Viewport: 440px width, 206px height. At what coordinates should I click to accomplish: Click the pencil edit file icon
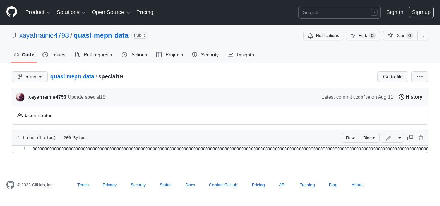pos(388,138)
